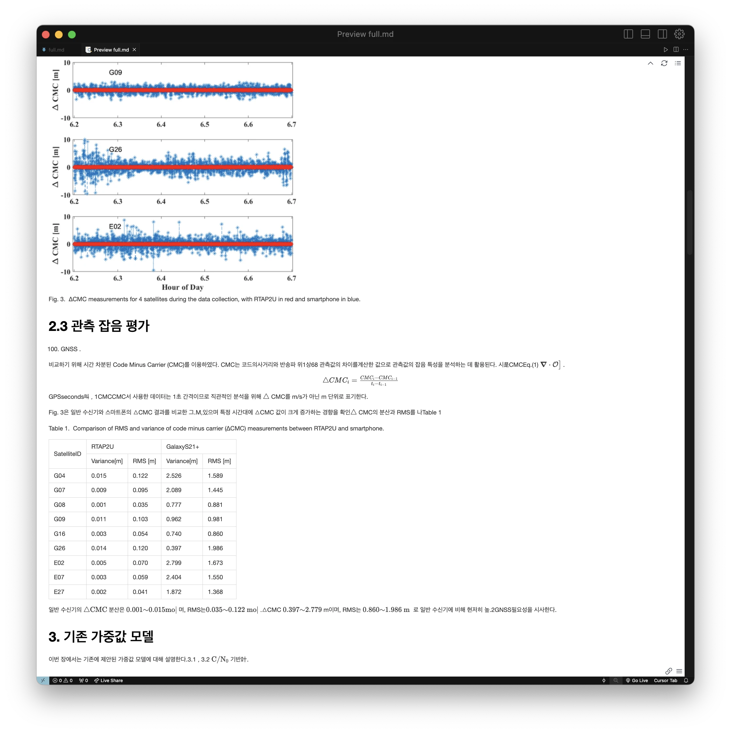Click the 'E27' table row label
This screenshot has width=731, height=733.
(59, 591)
